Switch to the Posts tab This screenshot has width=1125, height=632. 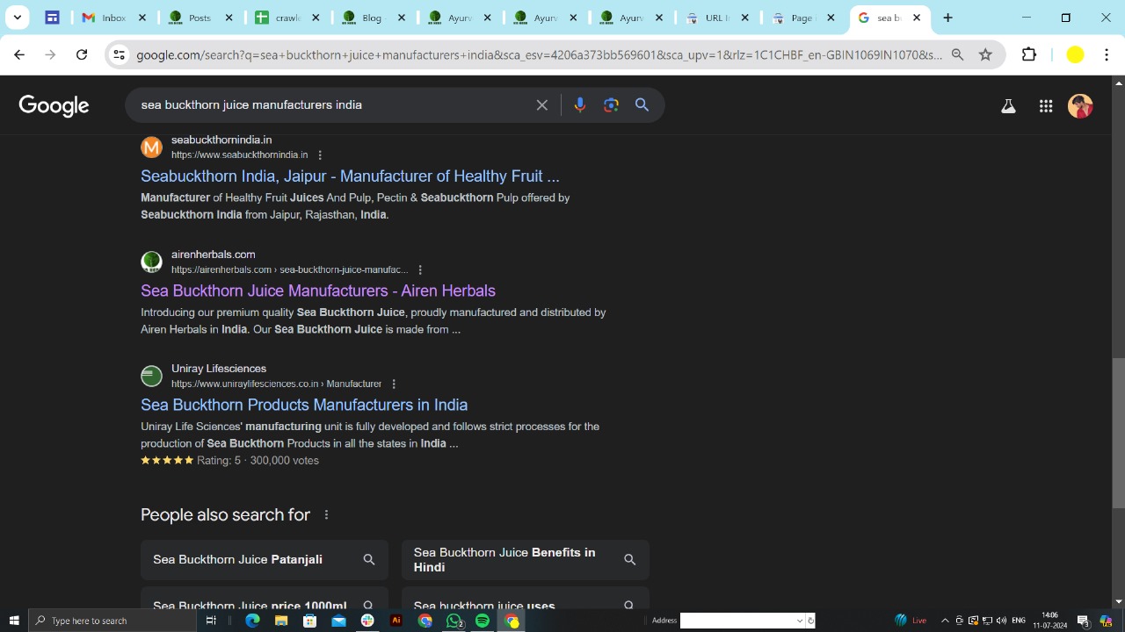[201, 18]
